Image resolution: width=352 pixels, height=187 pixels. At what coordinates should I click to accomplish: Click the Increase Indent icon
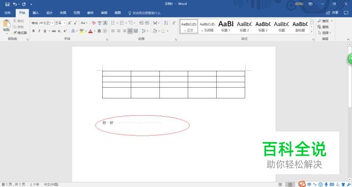click(147, 23)
